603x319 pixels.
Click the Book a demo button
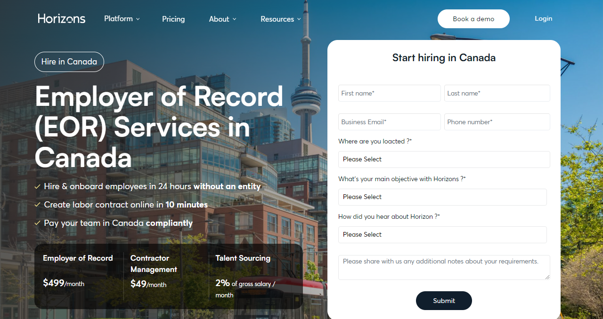[473, 19]
